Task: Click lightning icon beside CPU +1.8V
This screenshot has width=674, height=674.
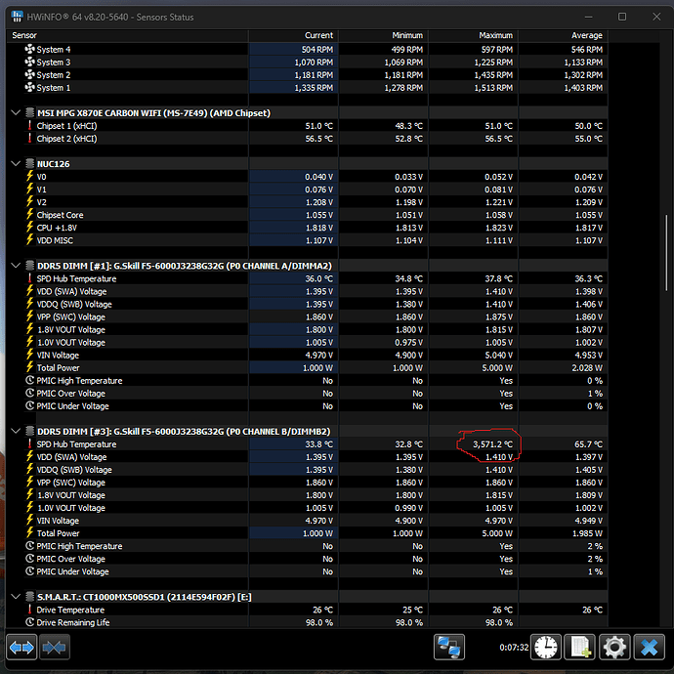Action: (x=29, y=228)
